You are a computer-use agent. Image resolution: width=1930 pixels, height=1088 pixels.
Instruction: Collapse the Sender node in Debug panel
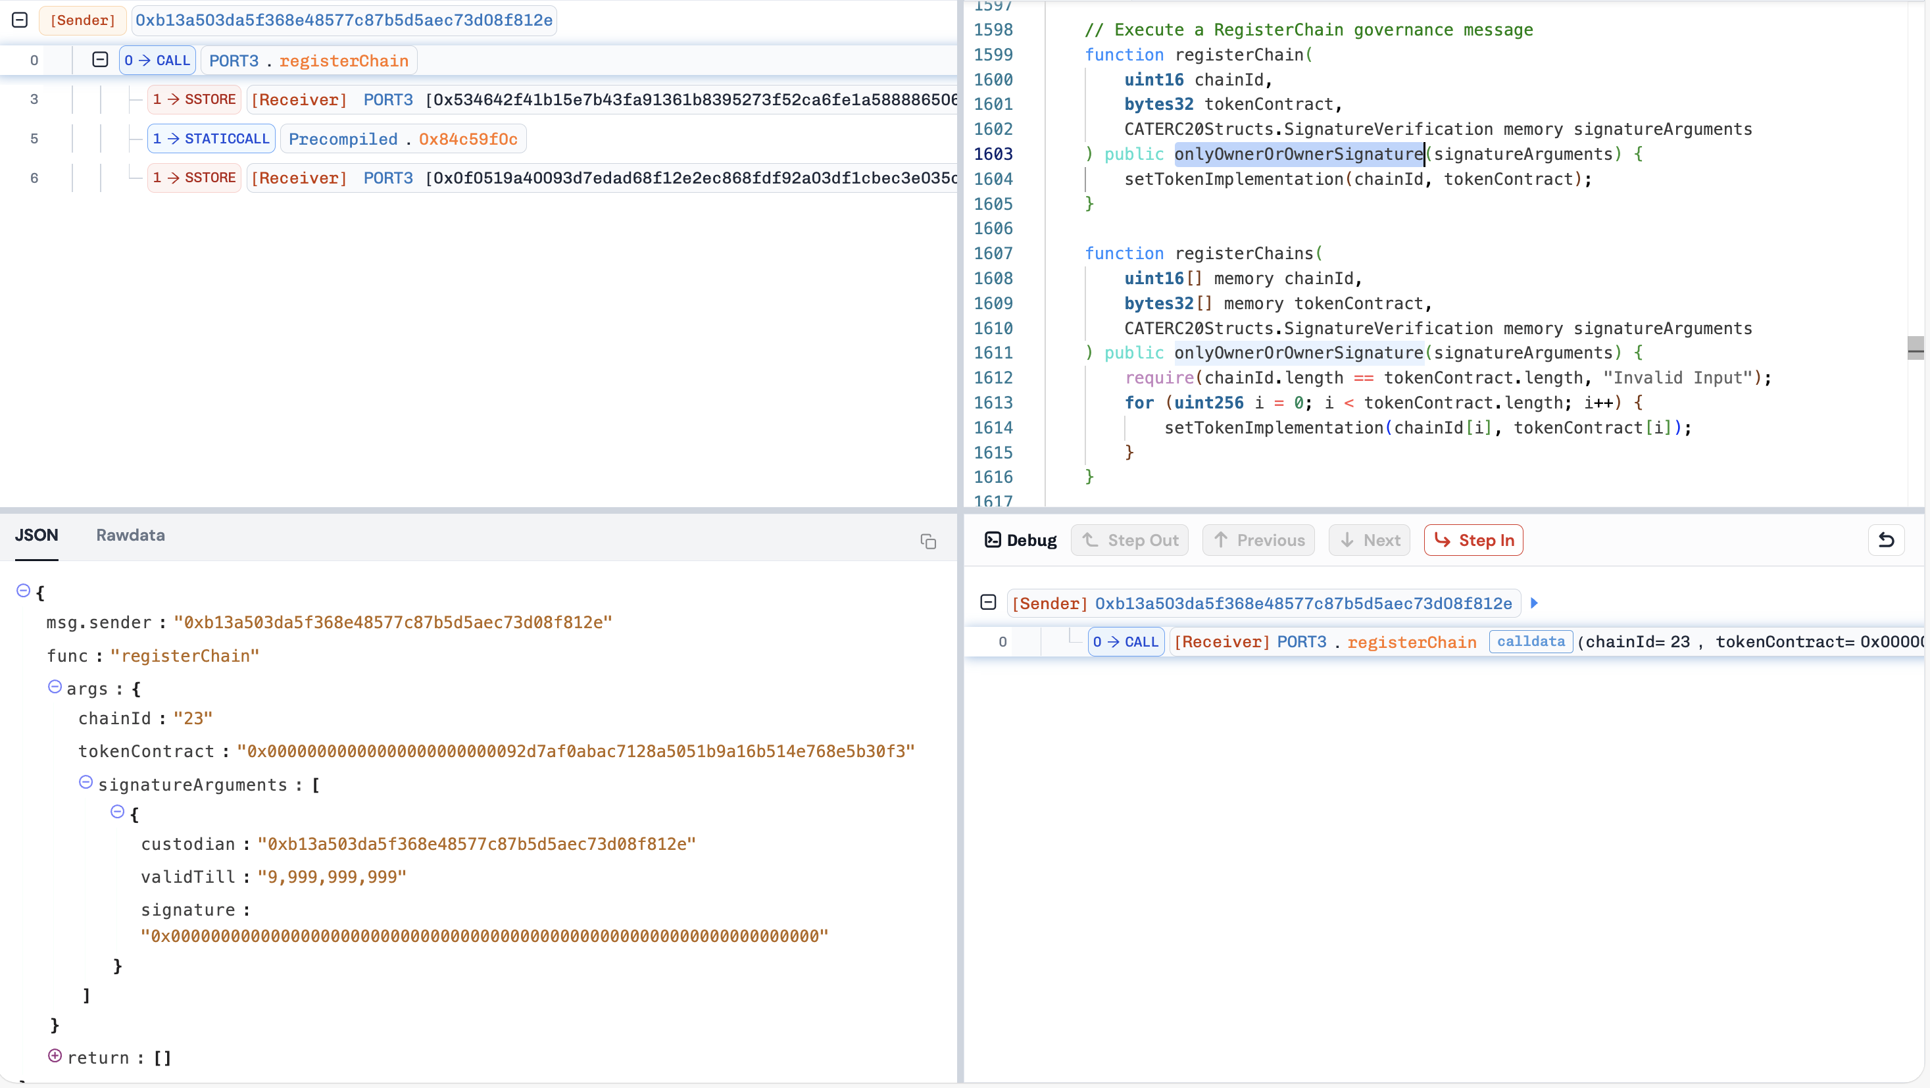pyautogui.click(x=987, y=603)
